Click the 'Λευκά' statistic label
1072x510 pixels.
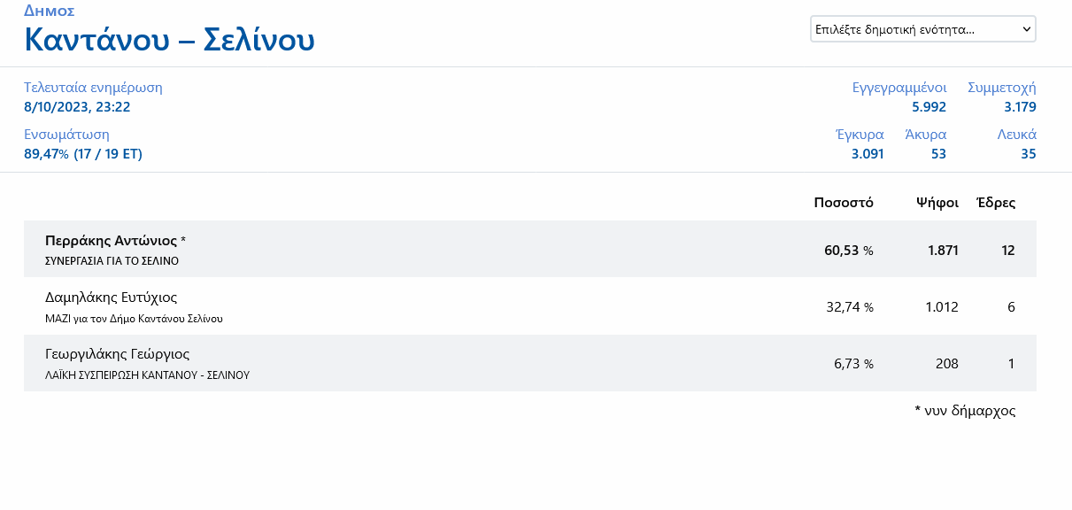(x=1016, y=135)
